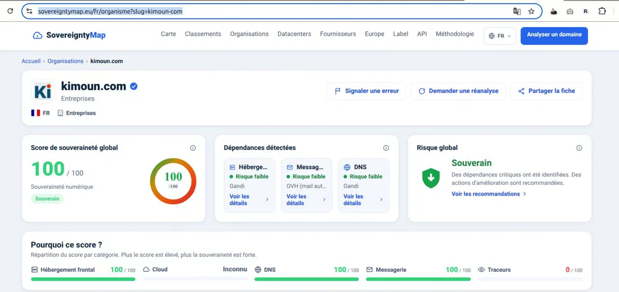Open the Classements menu item
Viewport: 619px width, 292px height.
[203, 34]
